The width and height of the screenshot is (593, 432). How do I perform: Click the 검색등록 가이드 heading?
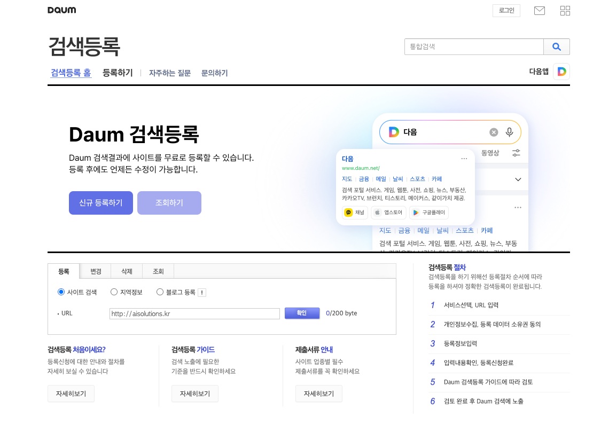193,350
